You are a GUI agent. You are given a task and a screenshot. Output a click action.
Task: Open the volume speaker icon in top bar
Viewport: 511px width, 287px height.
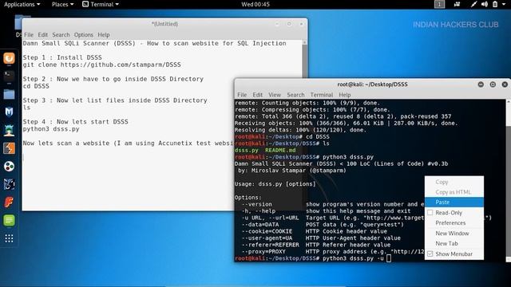point(485,4)
